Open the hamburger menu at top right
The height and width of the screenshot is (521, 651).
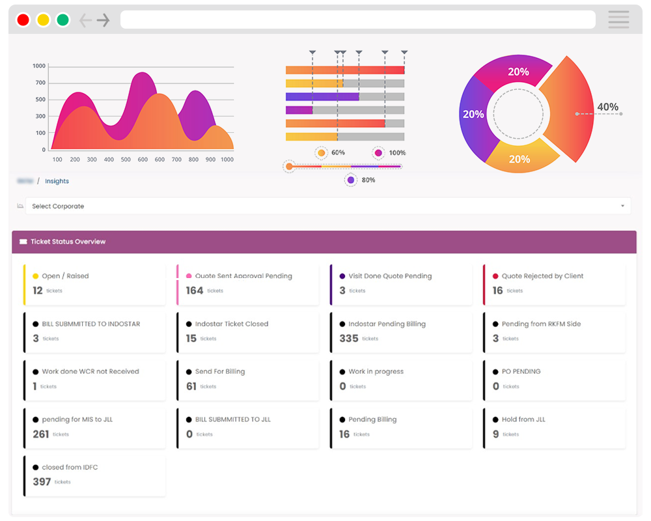(x=618, y=19)
